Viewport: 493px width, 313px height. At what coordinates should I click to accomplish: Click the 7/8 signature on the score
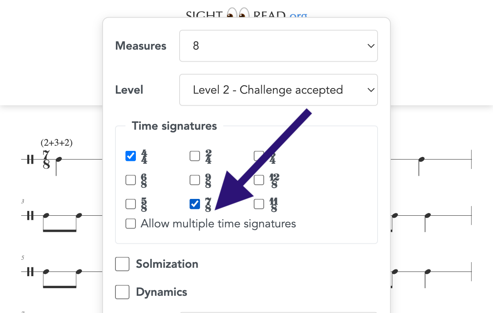pos(45,159)
